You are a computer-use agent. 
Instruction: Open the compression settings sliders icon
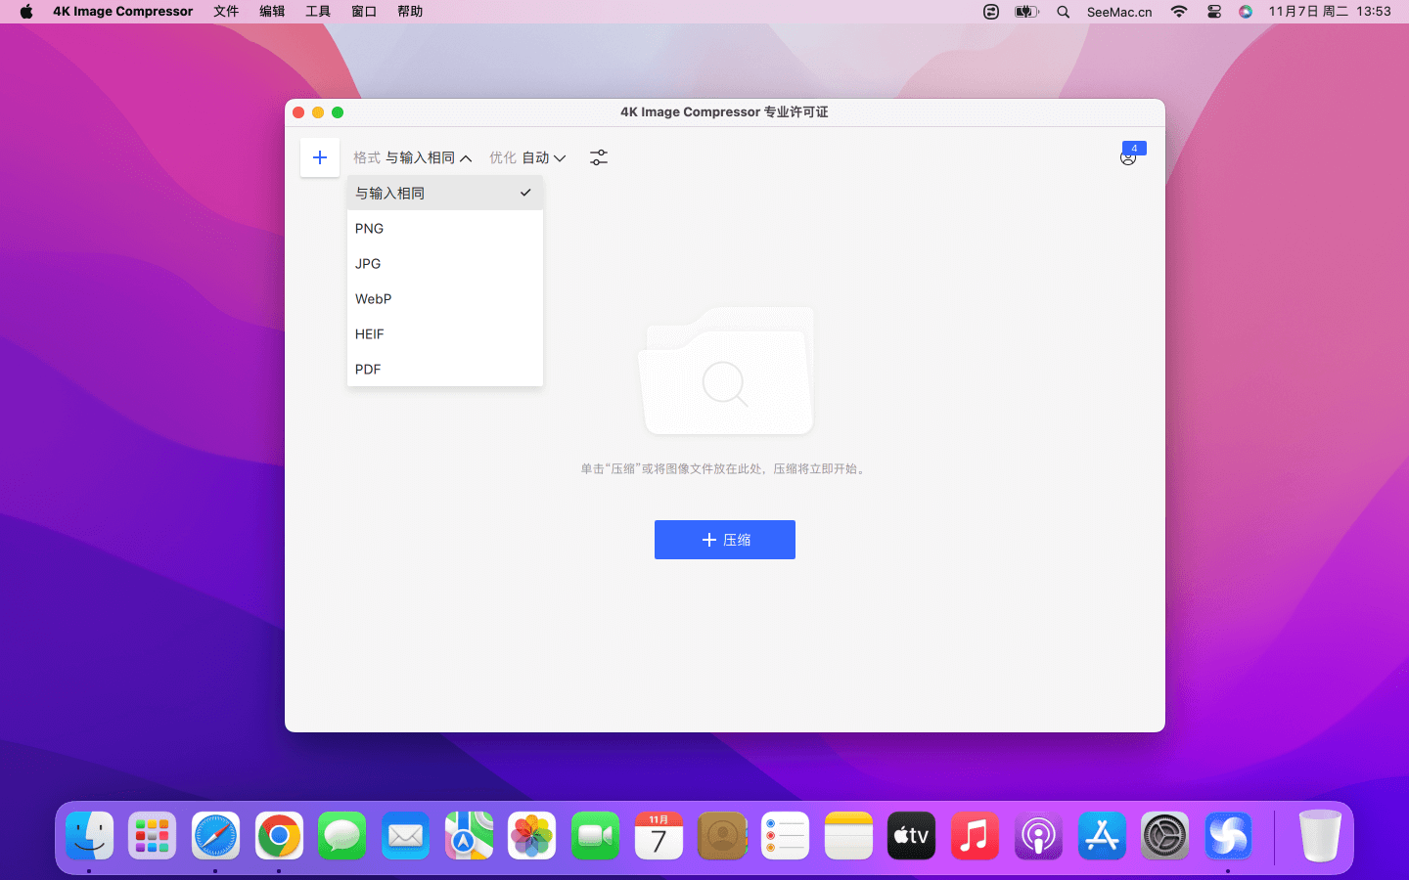(599, 157)
